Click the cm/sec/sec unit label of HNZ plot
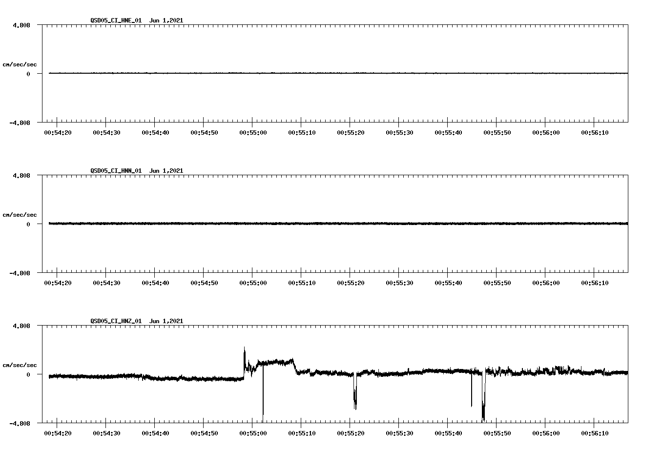The width and height of the screenshot is (663, 451). point(20,365)
